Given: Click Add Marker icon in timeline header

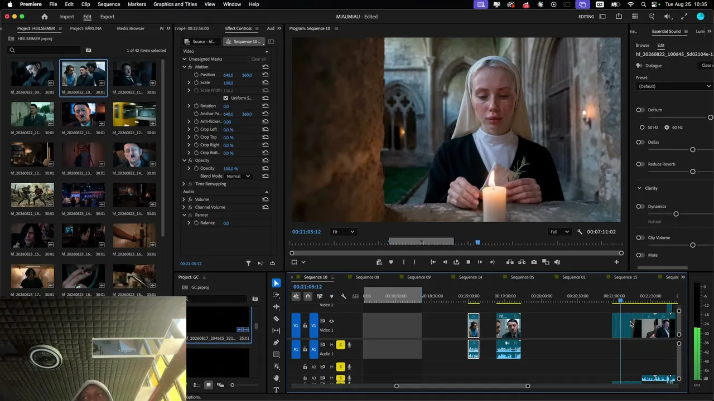Looking at the screenshot, I should click(x=331, y=296).
